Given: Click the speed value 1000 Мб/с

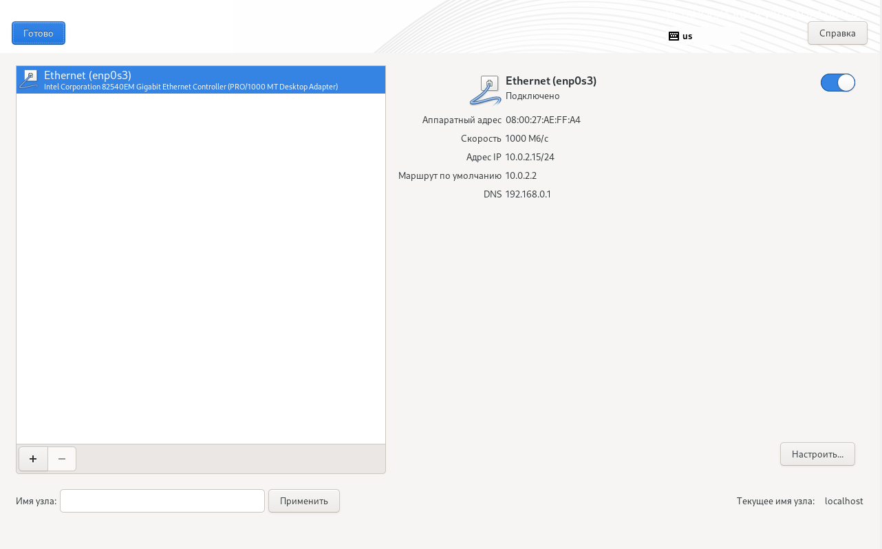Looking at the screenshot, I should (x=527, y=138).
